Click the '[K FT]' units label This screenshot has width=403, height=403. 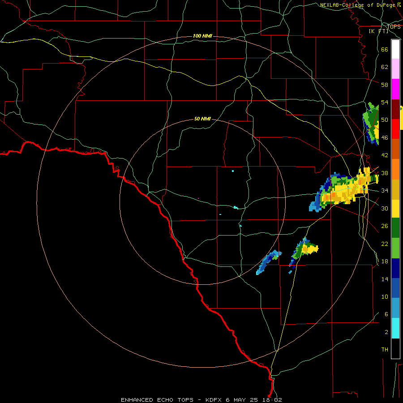click(378, 31)
